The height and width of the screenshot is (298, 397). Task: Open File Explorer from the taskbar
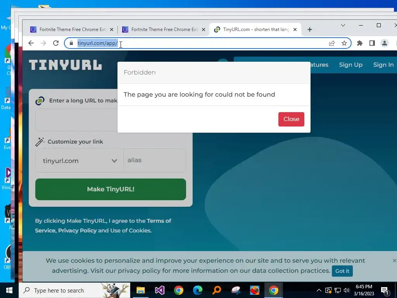140,290
